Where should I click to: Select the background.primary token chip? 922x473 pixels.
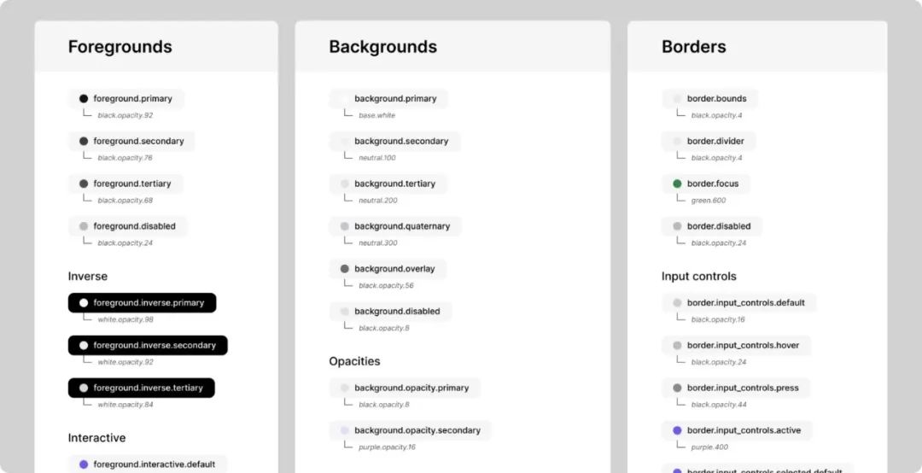point(388,99)
